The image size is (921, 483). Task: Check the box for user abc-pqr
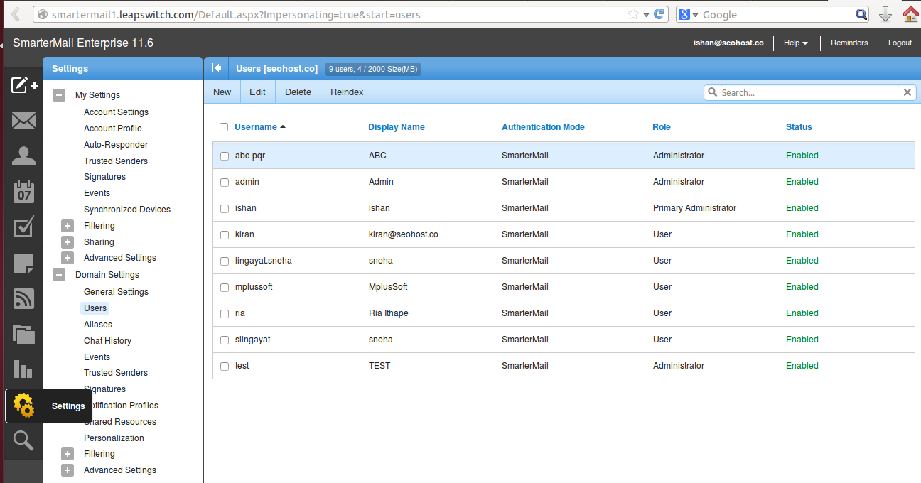point(225,156)
